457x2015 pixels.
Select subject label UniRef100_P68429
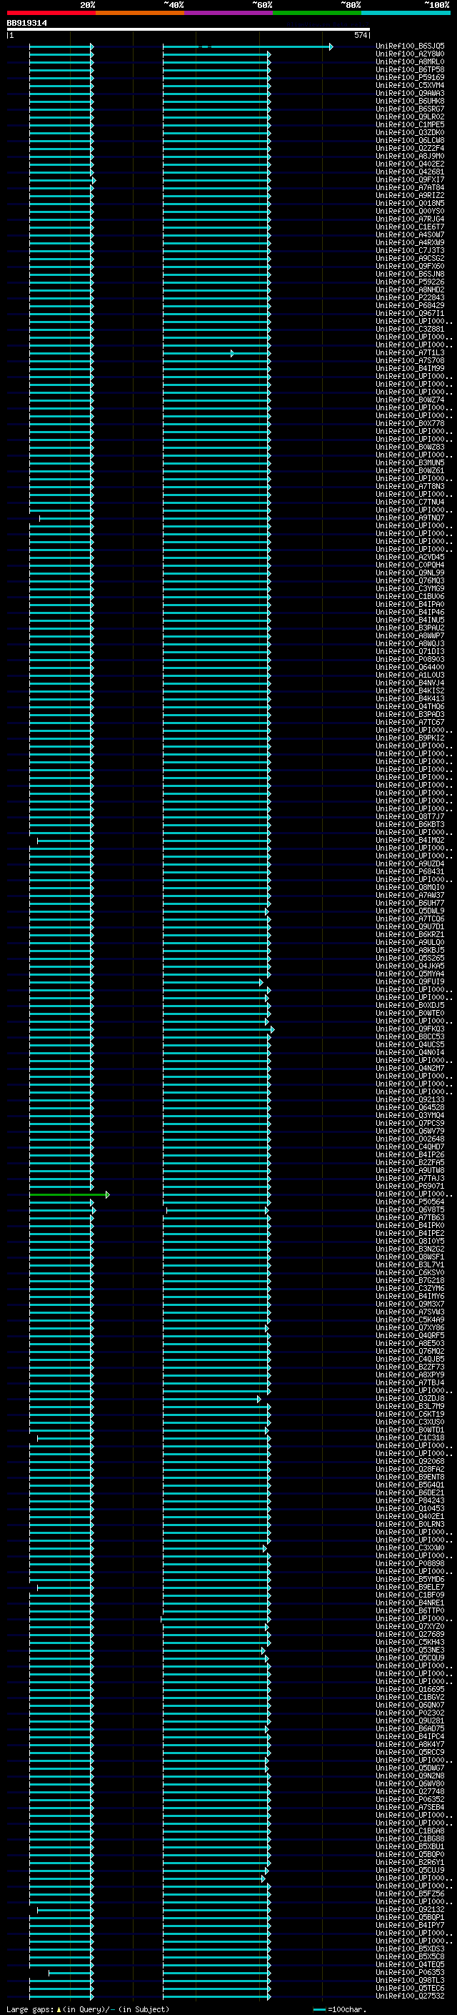click(x=410, y=306)
